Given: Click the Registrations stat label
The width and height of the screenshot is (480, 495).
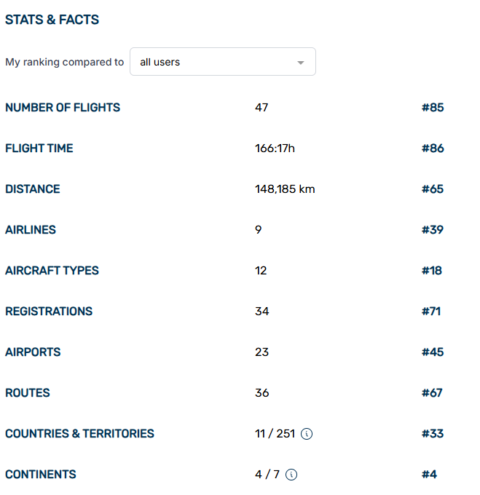Looking at the screenshot, I should (49, 312).
